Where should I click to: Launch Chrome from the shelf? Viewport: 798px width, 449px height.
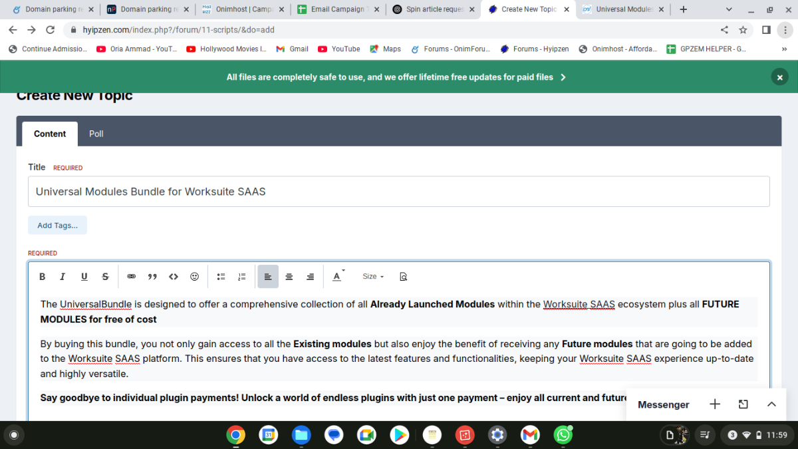click(235, 435)
